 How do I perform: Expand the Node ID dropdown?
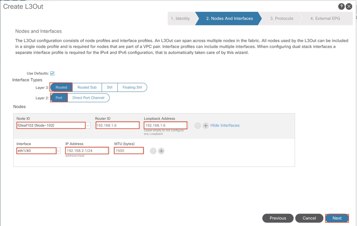(x=88, y=125)
